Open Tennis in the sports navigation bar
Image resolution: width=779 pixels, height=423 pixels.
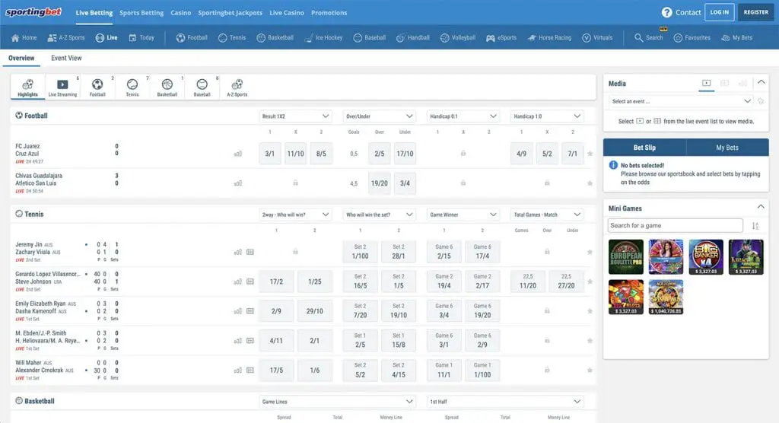click(232, 38)
